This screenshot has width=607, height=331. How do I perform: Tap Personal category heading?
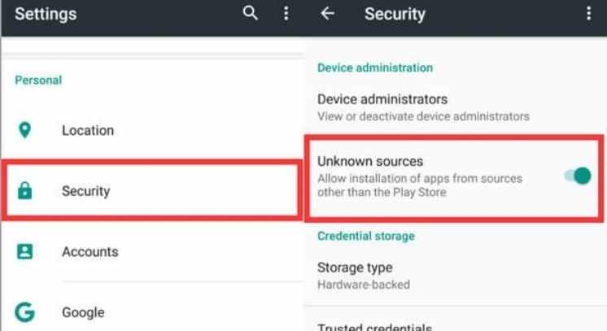[x=38, y=81]
